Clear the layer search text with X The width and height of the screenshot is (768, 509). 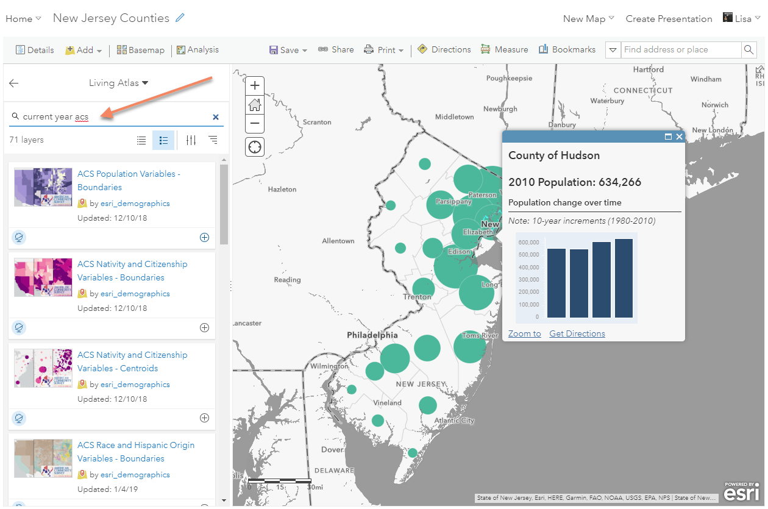(x=216, y=117)
